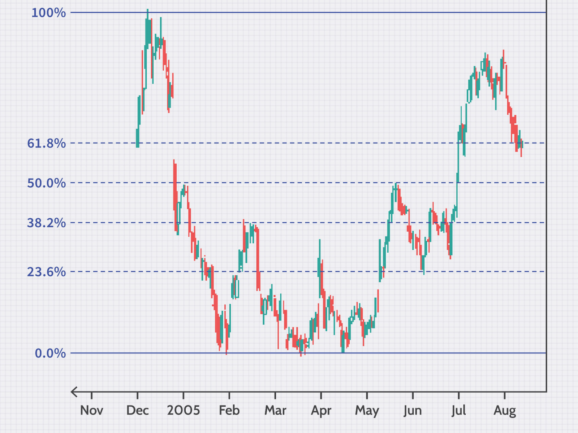Click the 100% Fibonacci level label
Screen dimensions: 578x433
[x=48, y=13]
